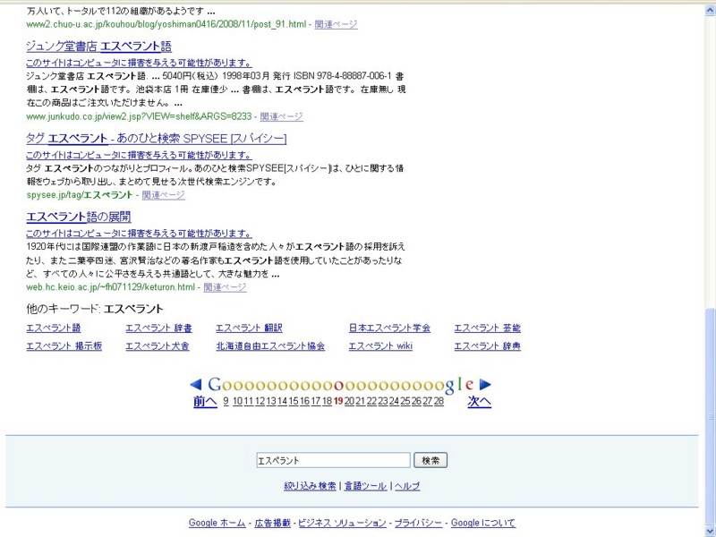Select related keyword エスペラント 翻訳

(x=249, y=328)
